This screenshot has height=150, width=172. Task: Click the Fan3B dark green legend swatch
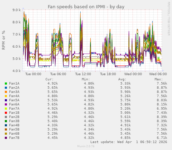(6, 121)
